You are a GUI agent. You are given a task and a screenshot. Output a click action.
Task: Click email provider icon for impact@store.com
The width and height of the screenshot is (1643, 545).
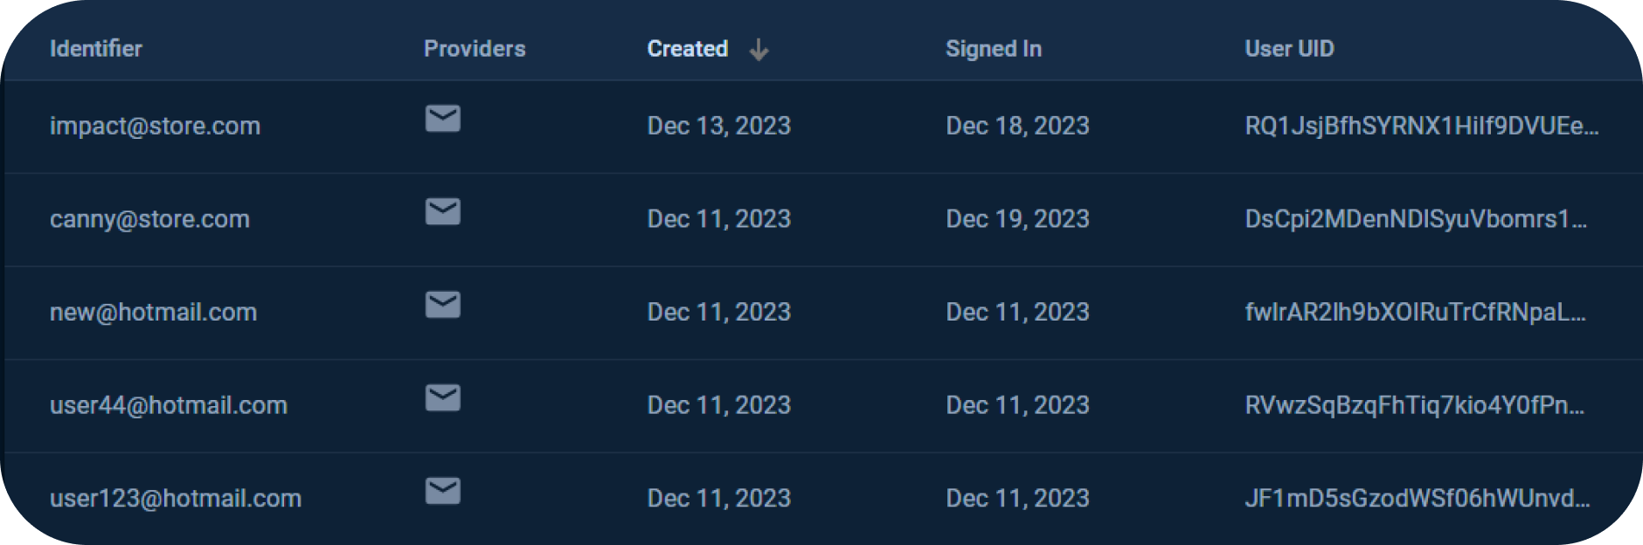[x=443, y=118]
